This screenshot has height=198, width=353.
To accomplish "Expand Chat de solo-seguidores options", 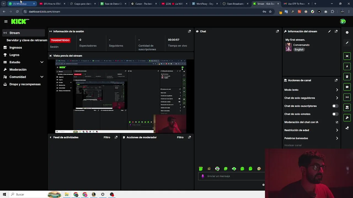I will point(337,98).
